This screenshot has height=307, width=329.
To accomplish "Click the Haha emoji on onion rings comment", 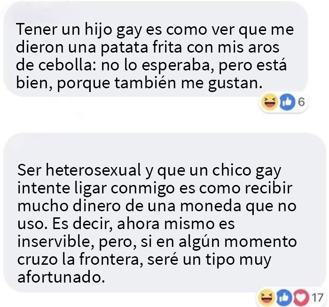I will 269,102.
